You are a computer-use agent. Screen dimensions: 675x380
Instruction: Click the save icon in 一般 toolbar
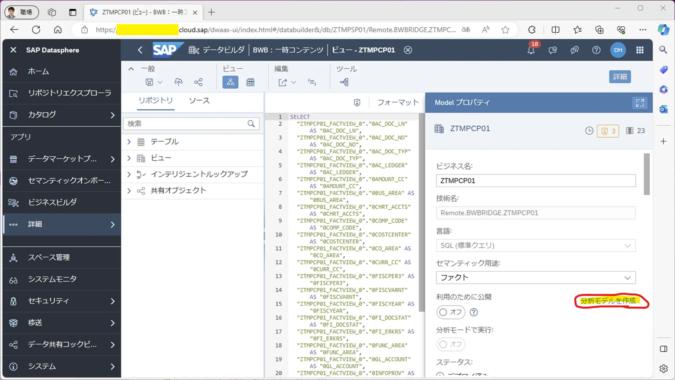click(x=149, y=82)
